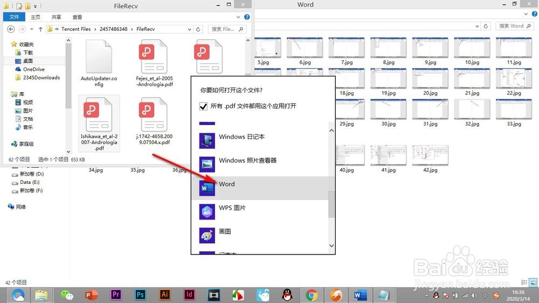The height and width of the screenshot is (303, 539).
Task: Go up one folder level in FileRecv
Action: tap(40, 29)
